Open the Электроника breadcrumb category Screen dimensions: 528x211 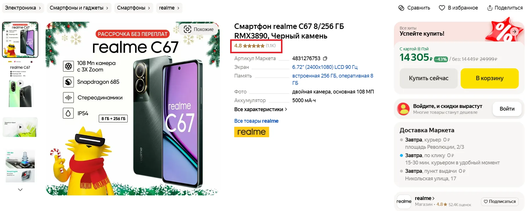pos(23,8)
